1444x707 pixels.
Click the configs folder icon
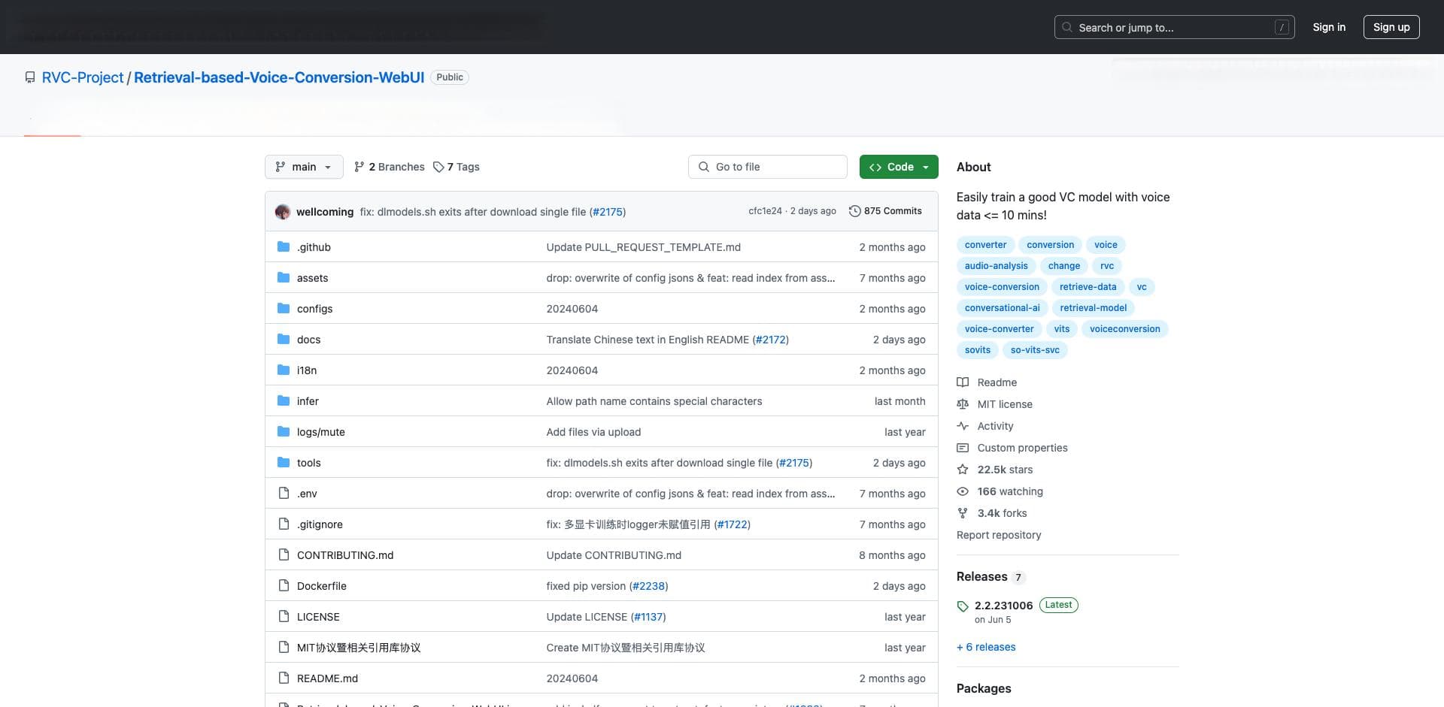(284, 309)
